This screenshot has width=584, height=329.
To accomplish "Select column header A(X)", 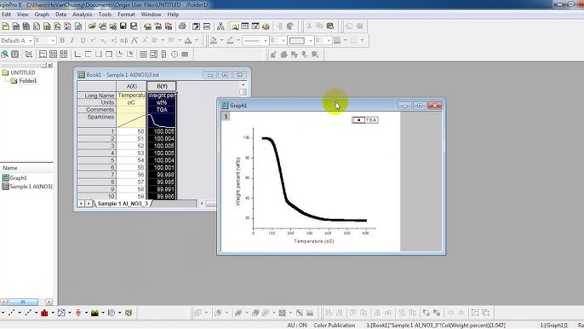I will pyautogui.click(x=131, y=86).
